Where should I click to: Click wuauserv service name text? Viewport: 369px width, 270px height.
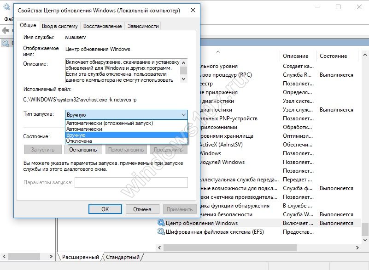75,37
